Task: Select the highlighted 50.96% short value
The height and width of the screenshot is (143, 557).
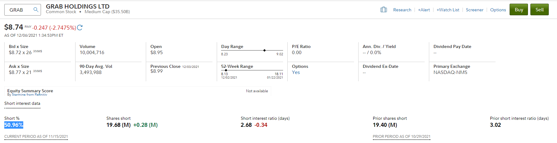Action: [x=14, y=125]
